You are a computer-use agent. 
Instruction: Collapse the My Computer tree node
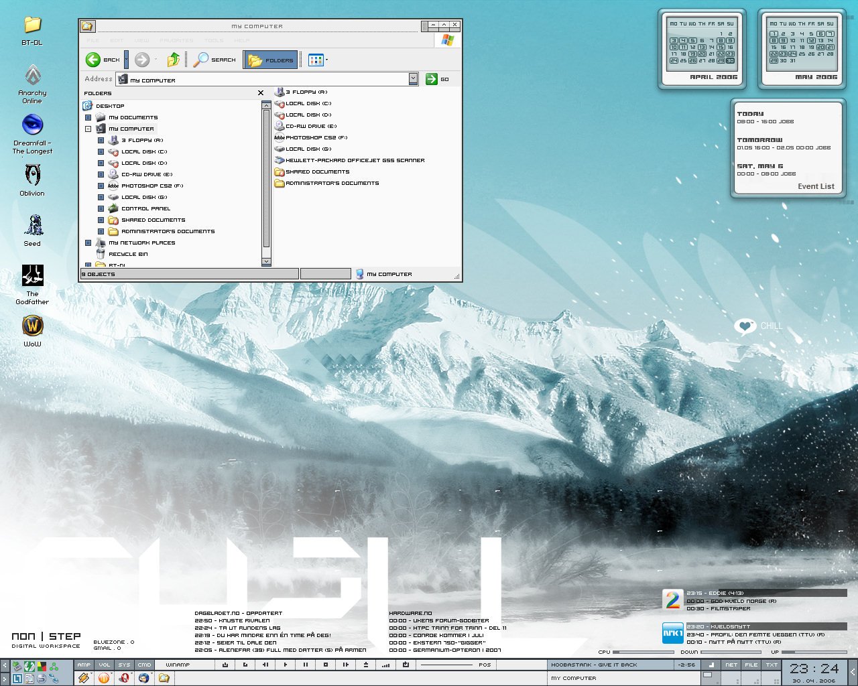click(x=88, y=129)
